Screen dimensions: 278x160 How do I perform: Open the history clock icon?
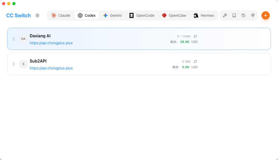(x=243, y=15)
